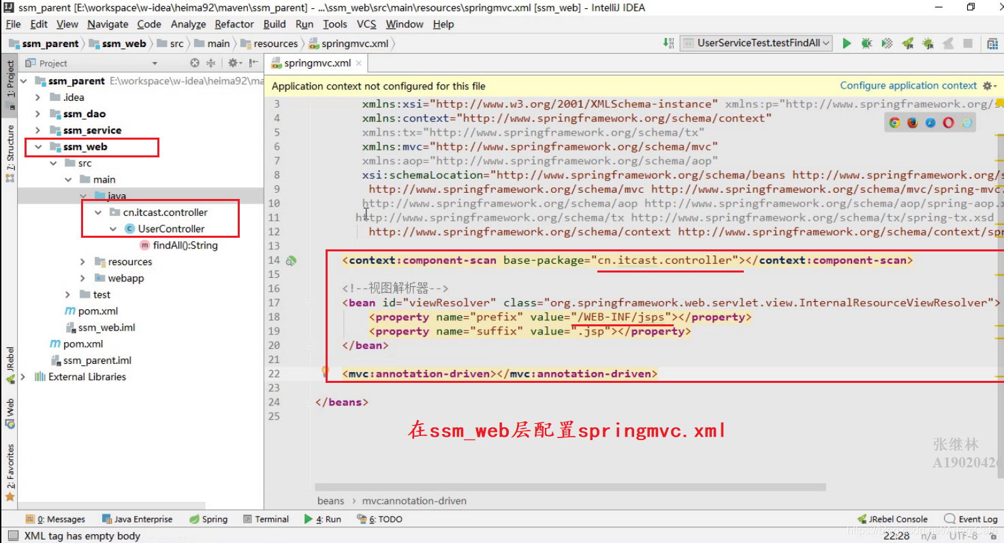The height and width of the screenshot is (543, 1004).
Task: Open the Refactor menu
Action: 234,24
